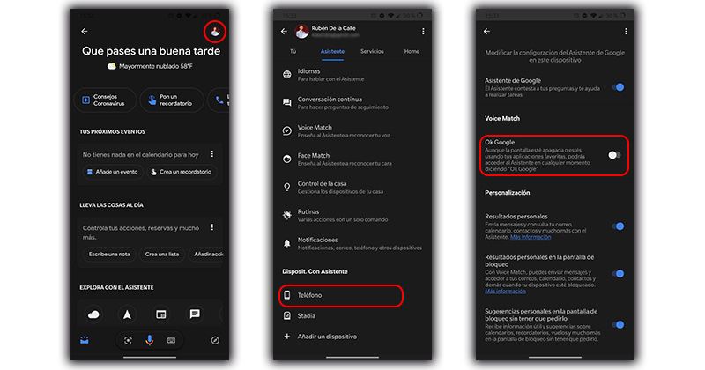Image resolution: width=705 pixels, height=370 pixels.
Task: Open Control de la casa setting
Action: click(352, 187)
